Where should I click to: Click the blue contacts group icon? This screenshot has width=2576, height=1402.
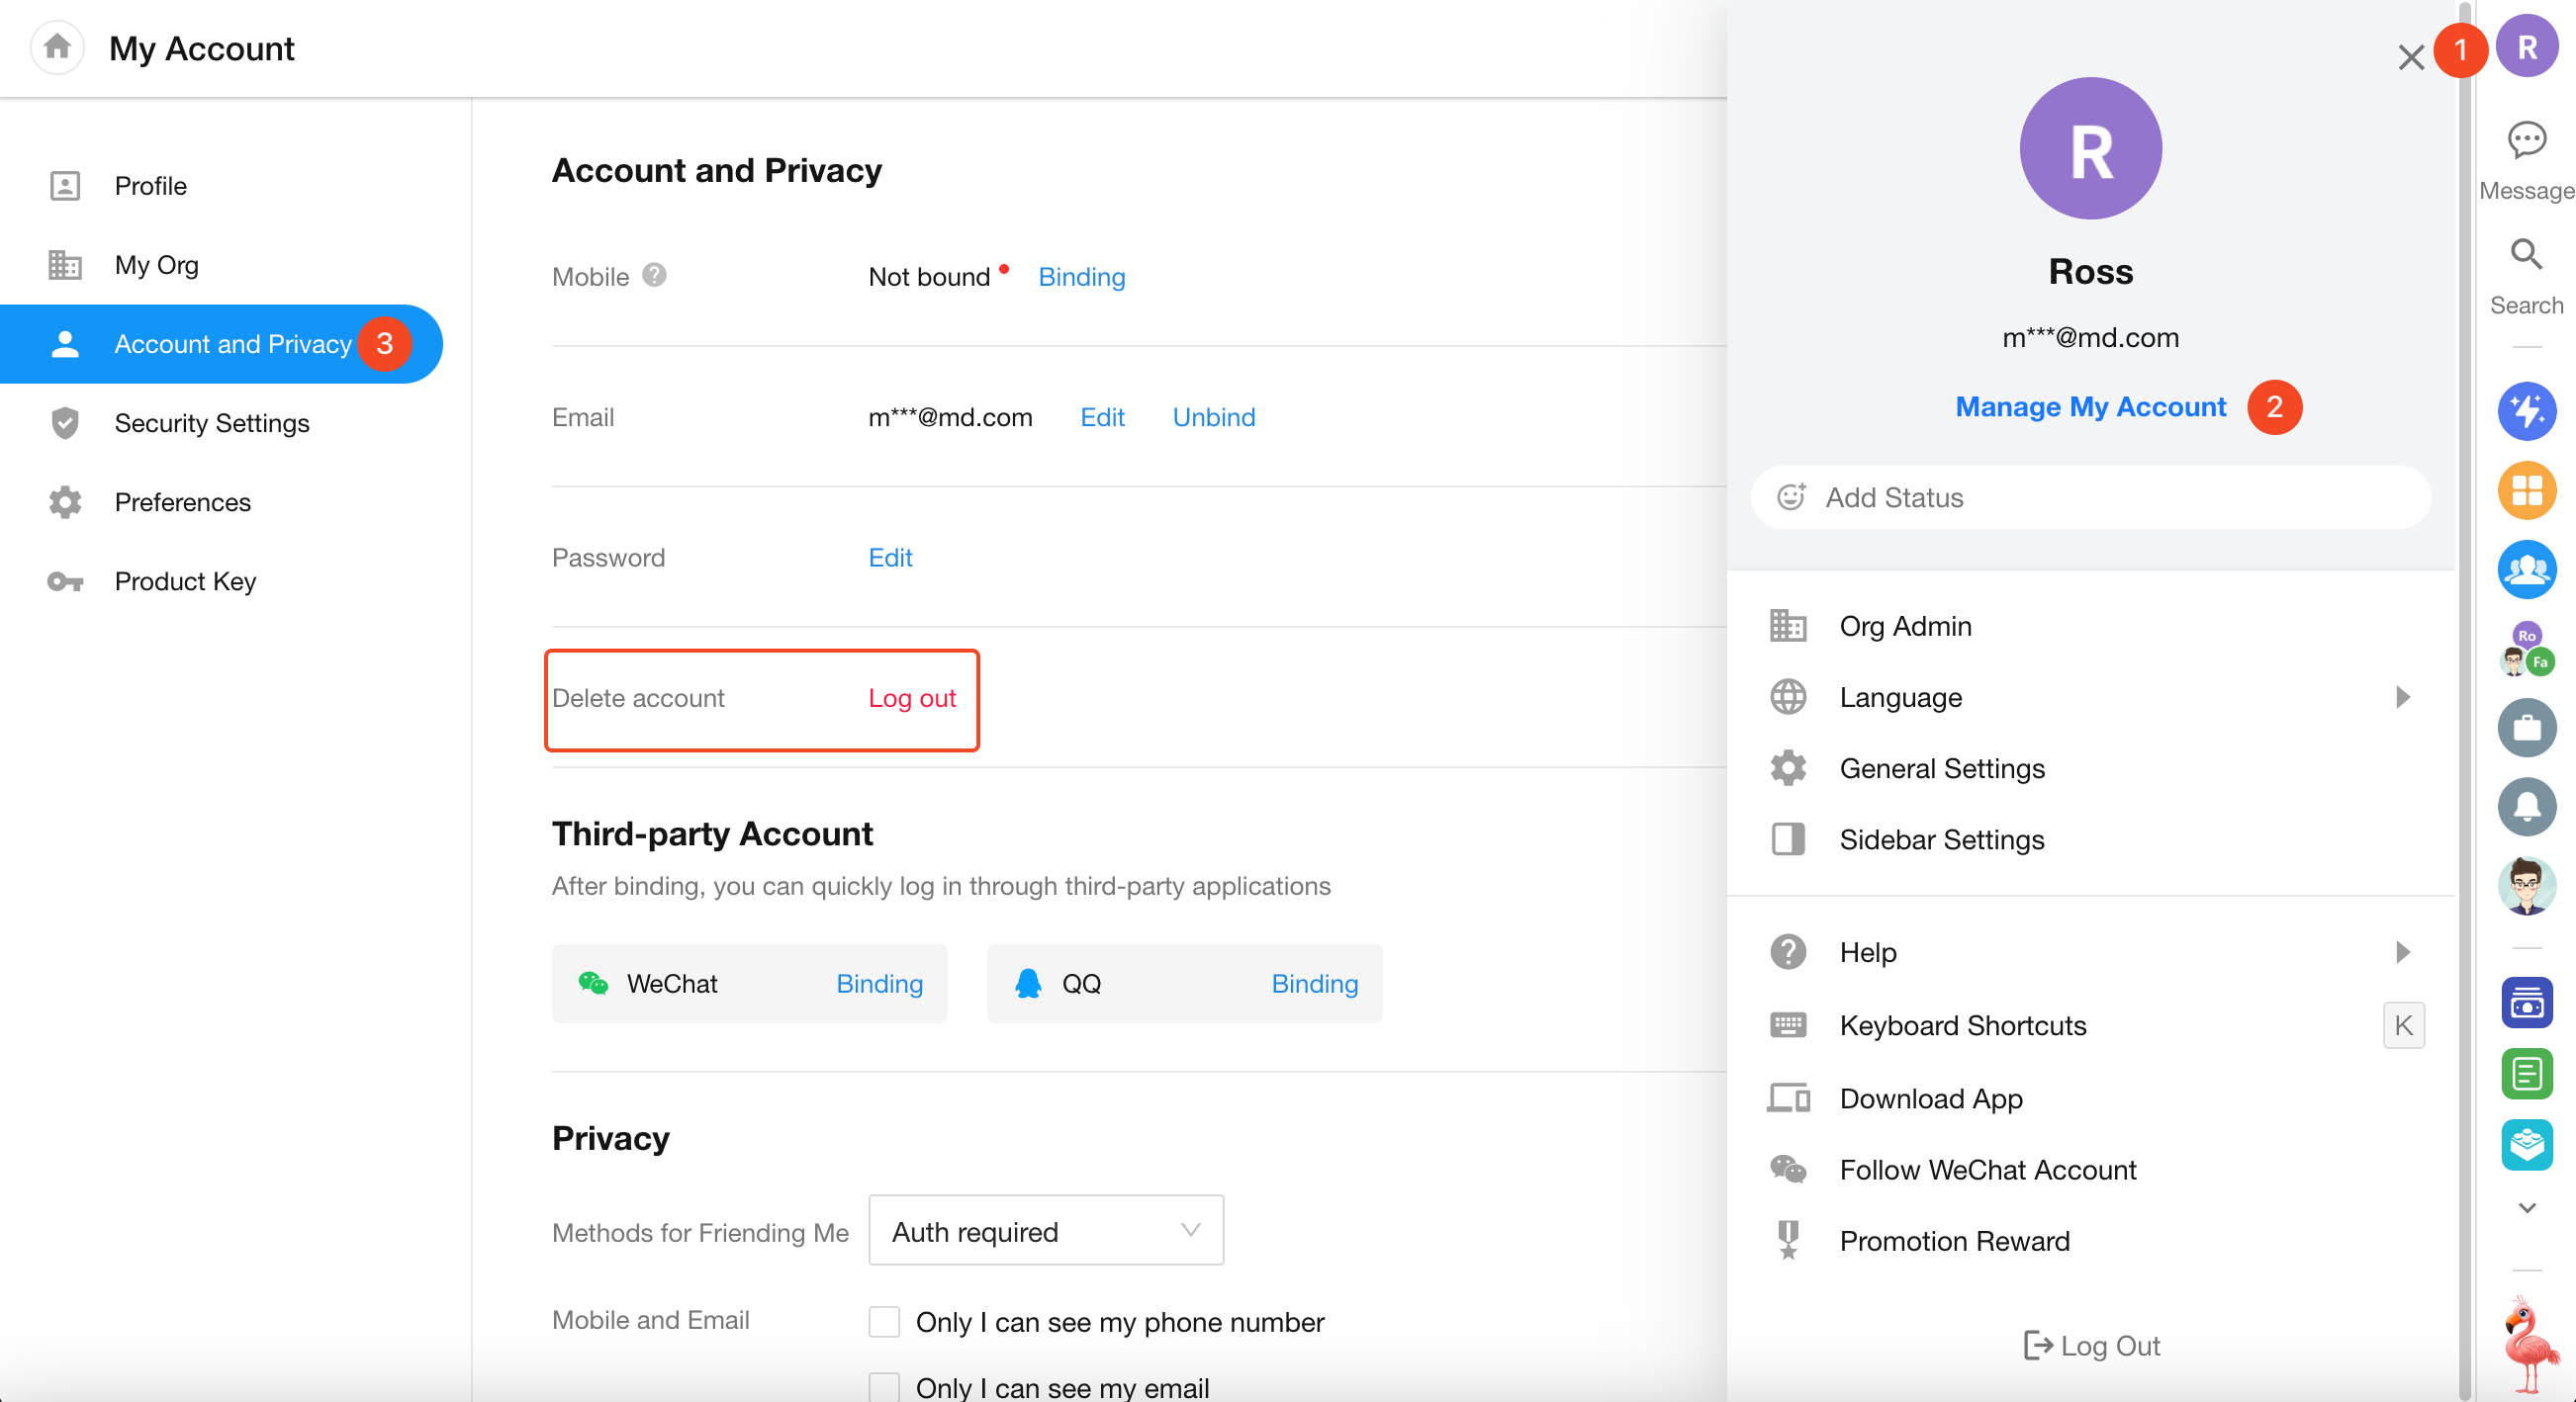click(x=2526, y=570)
